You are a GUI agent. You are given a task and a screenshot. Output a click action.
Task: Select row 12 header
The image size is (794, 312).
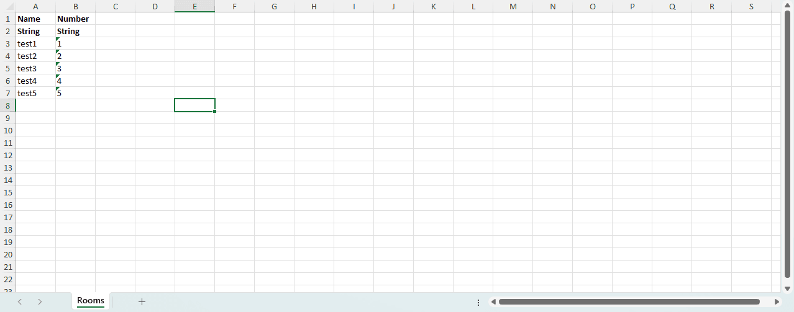pyautogui.click(x=7, y=155)
